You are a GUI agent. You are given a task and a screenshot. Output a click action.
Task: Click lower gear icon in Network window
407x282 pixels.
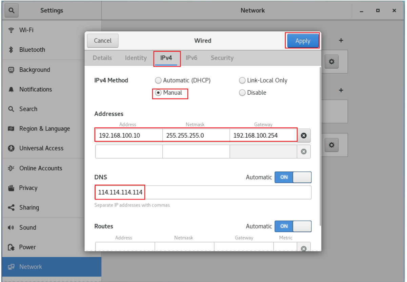pyautogui.click(x=332, y=145)
